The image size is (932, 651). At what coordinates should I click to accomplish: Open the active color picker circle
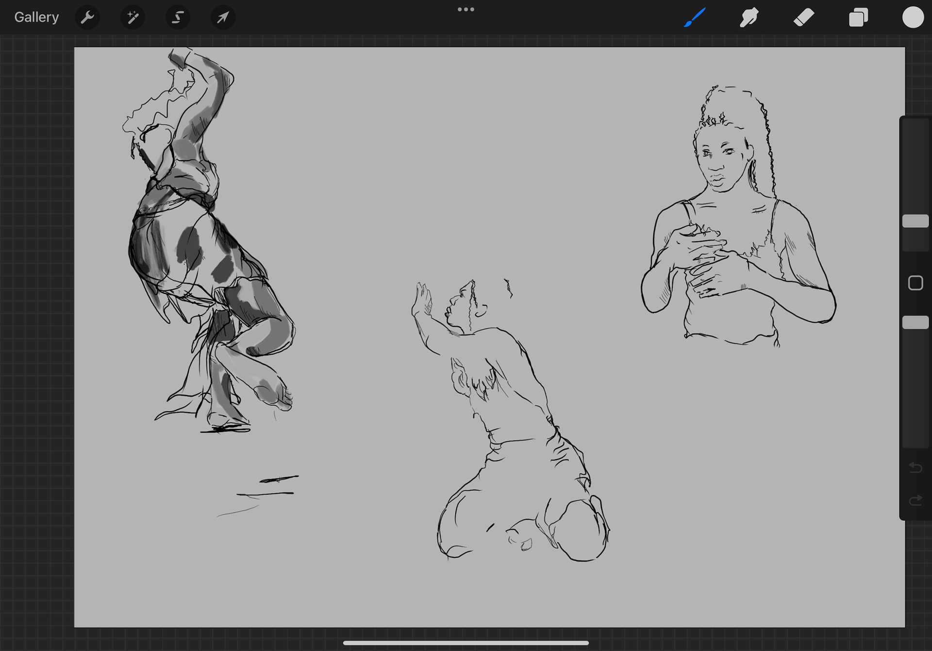[x=913, y=17]
